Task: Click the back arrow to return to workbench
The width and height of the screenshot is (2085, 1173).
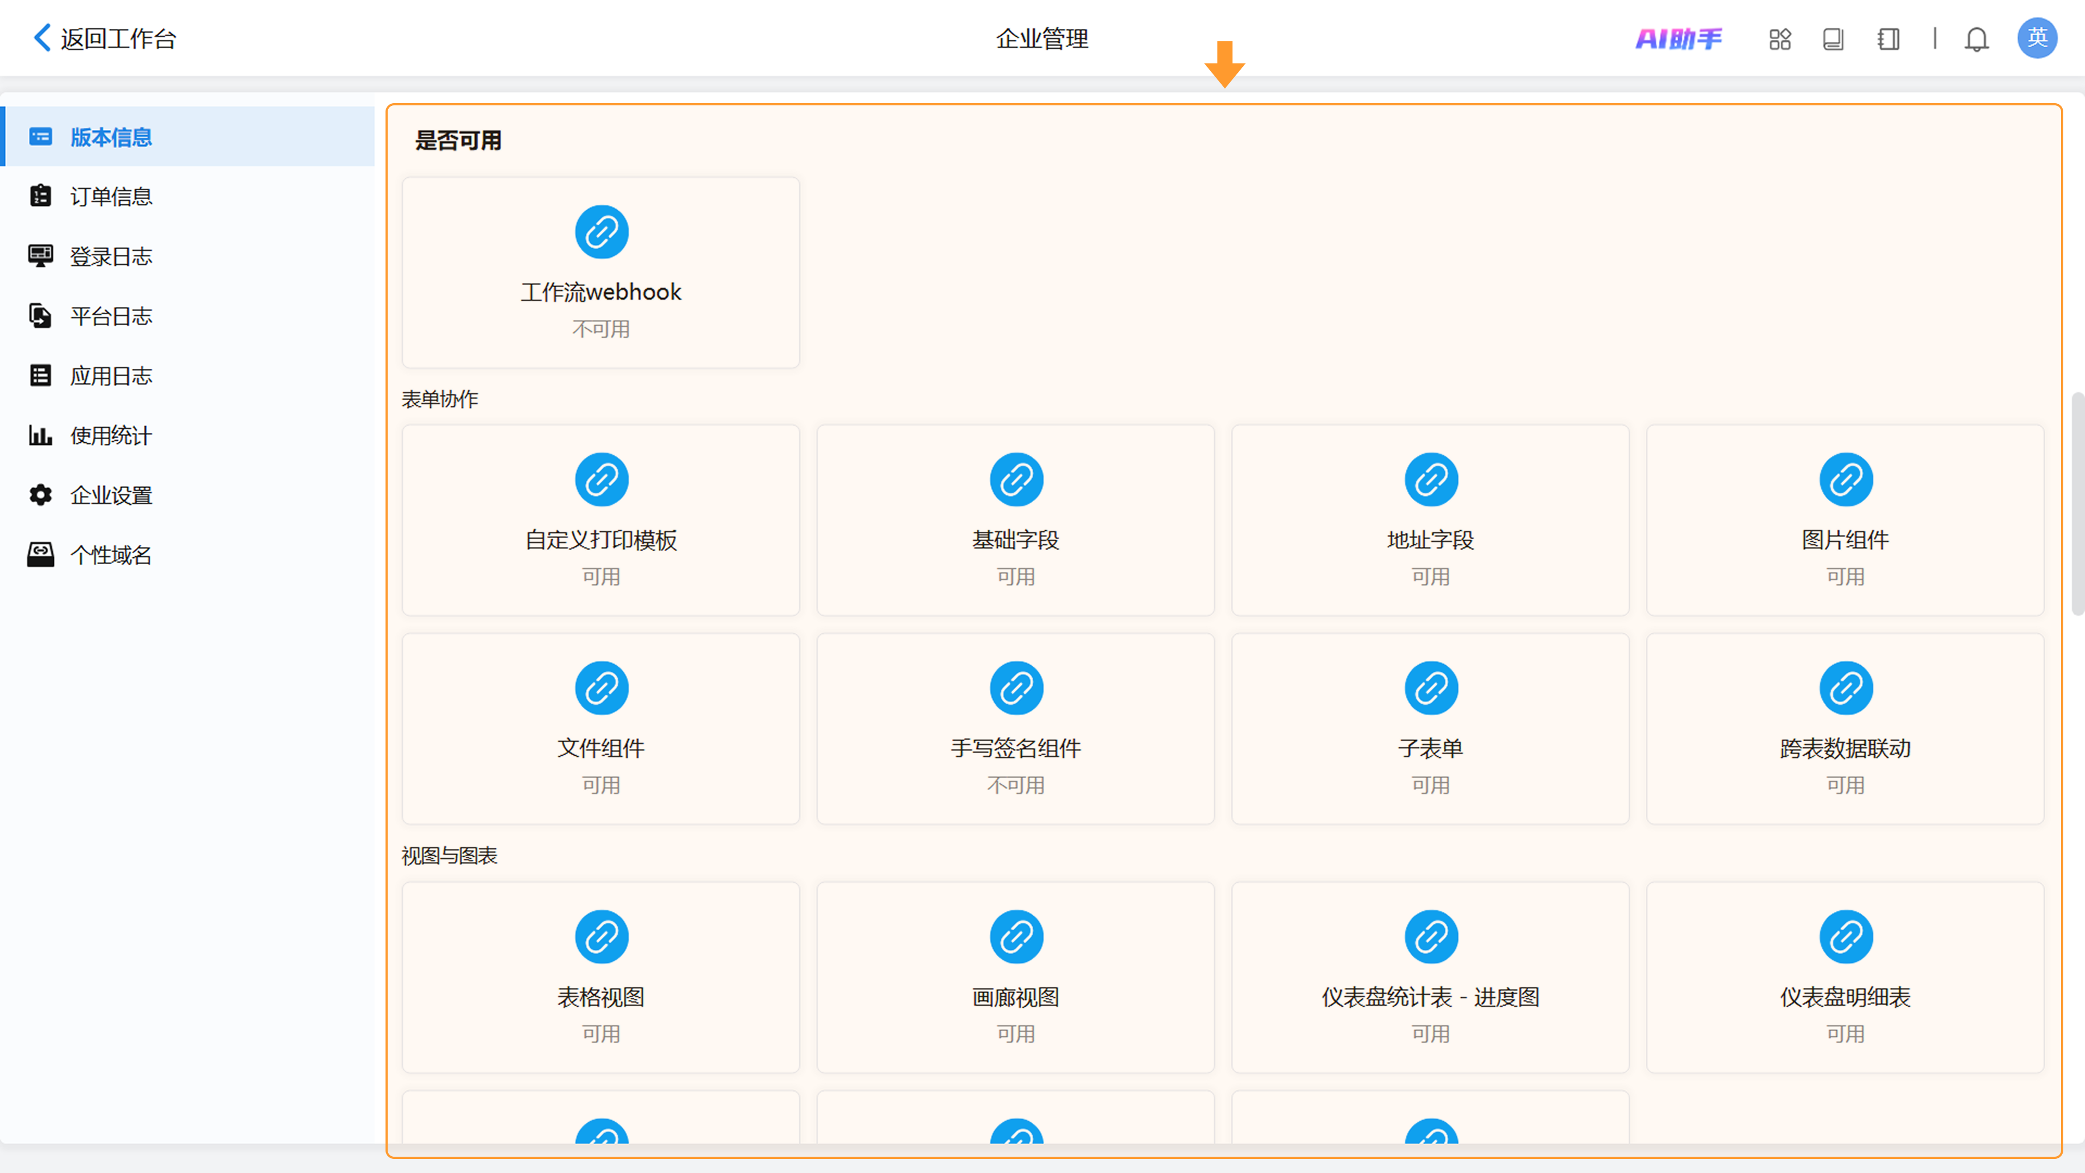Action: coord(42,37)
